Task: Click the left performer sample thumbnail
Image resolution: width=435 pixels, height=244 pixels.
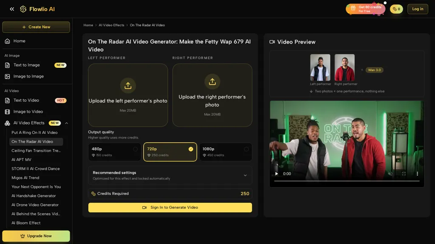Action: [x=320, y=67]
